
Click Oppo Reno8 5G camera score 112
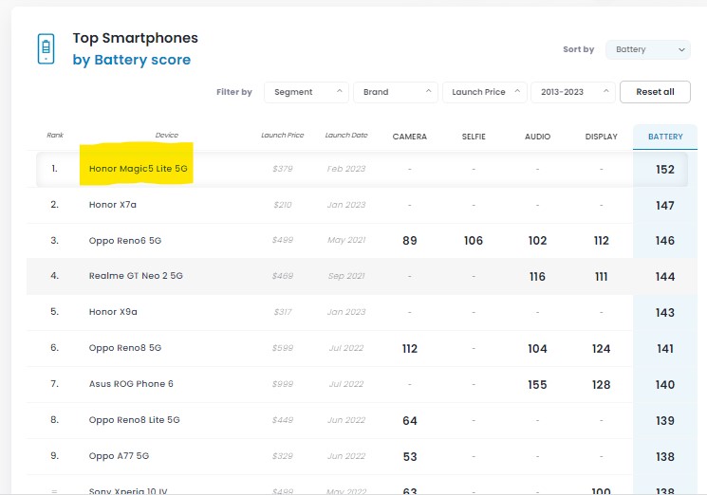point(409,348)
